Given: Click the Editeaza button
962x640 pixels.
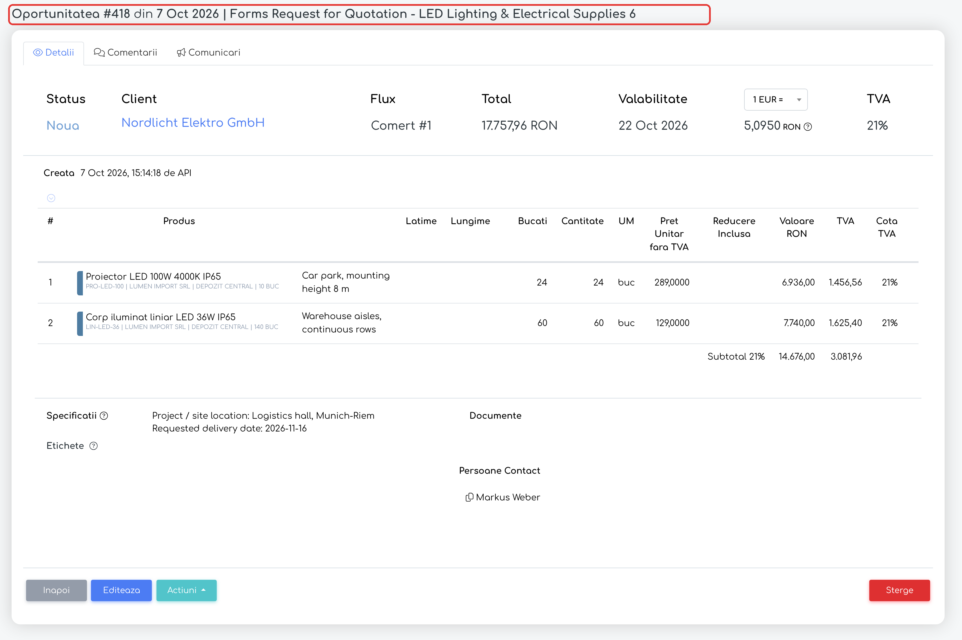Looking at the screenshot, I should coord(121,590).
